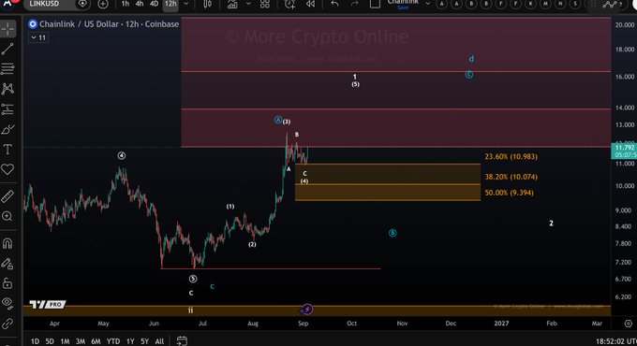Select the 23.60% (10.983) Fibonacci label
This screenshot has height=346, width=637.
pos(511,156)
